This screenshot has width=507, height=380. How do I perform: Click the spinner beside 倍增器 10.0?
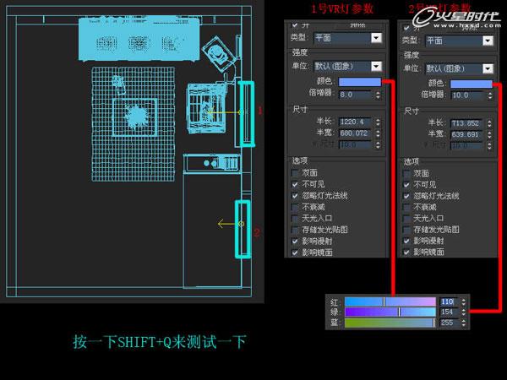tap(489, 95)
